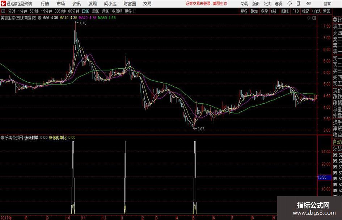Screen dimensions: 342x220
Task: Click the MA5: 4.36 indicator label
Action: tap(50, 18)
